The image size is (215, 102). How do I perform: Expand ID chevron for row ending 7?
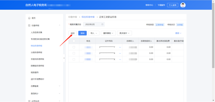tap(120, 47)
